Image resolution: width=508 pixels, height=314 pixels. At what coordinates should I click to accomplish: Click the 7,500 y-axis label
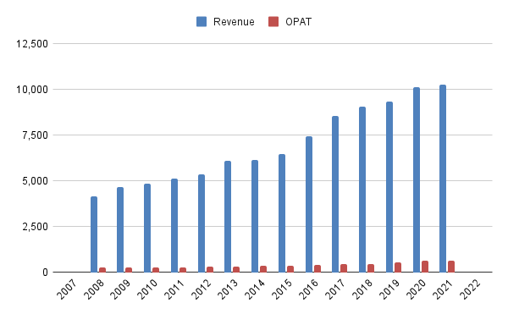click(35, 135)
